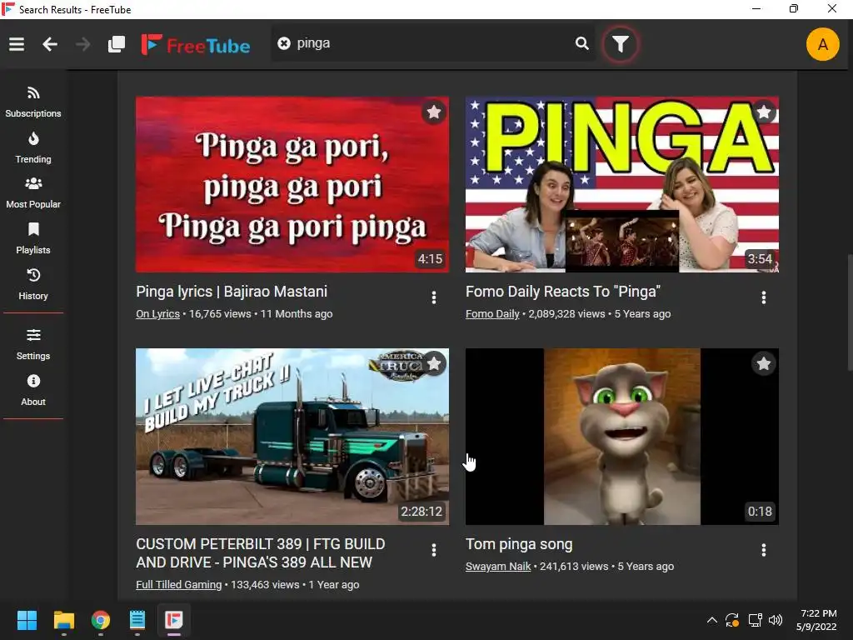The image size is (853, 640).
Task: Click the update sync tray icon
Action: [732, 620]
